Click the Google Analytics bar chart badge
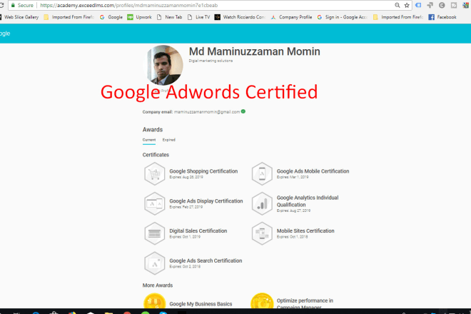The width and height of the screenshot is (471, 314). tap(262, 203)
